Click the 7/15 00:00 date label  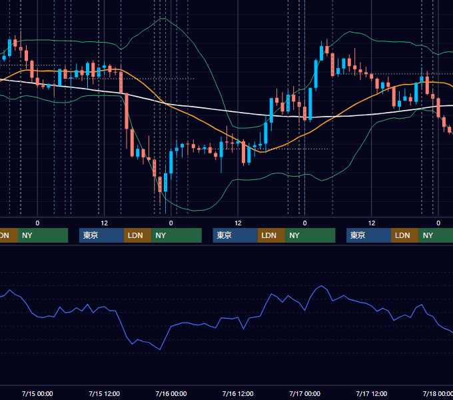(37, 393)
